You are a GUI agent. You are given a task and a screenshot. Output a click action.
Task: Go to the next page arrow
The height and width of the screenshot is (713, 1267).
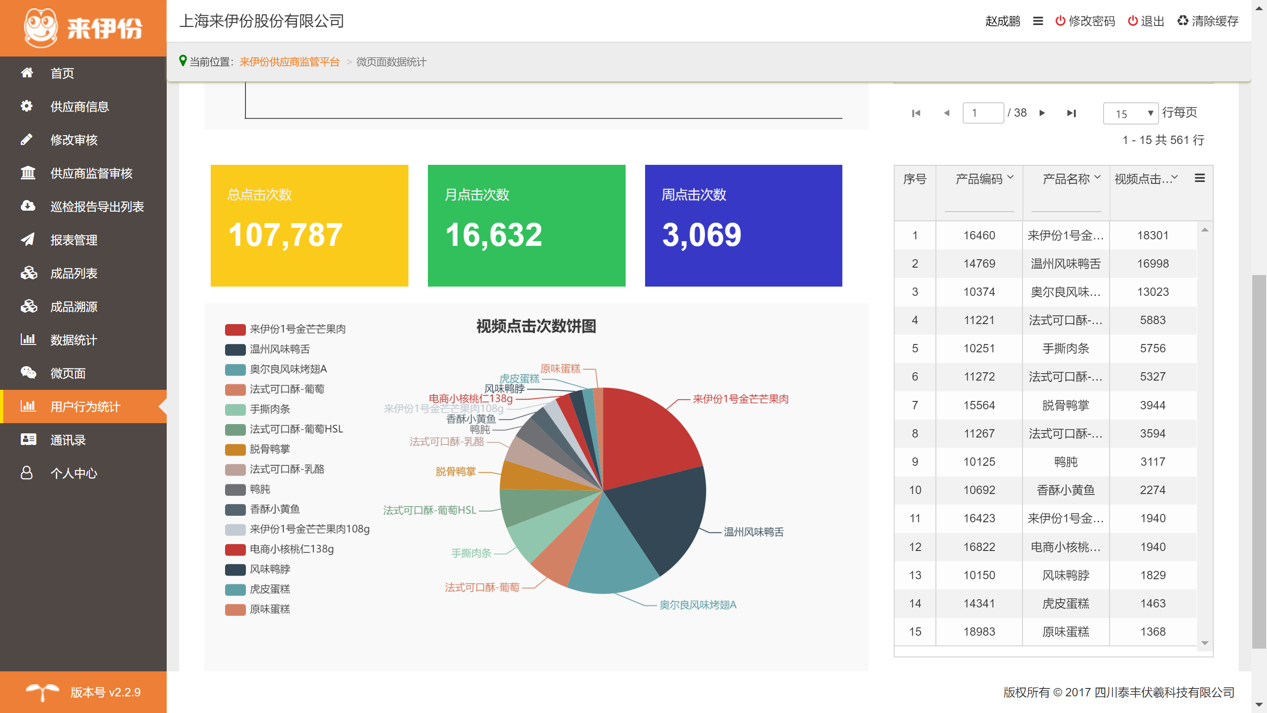pyautogui.click(x=1042, y=113)
